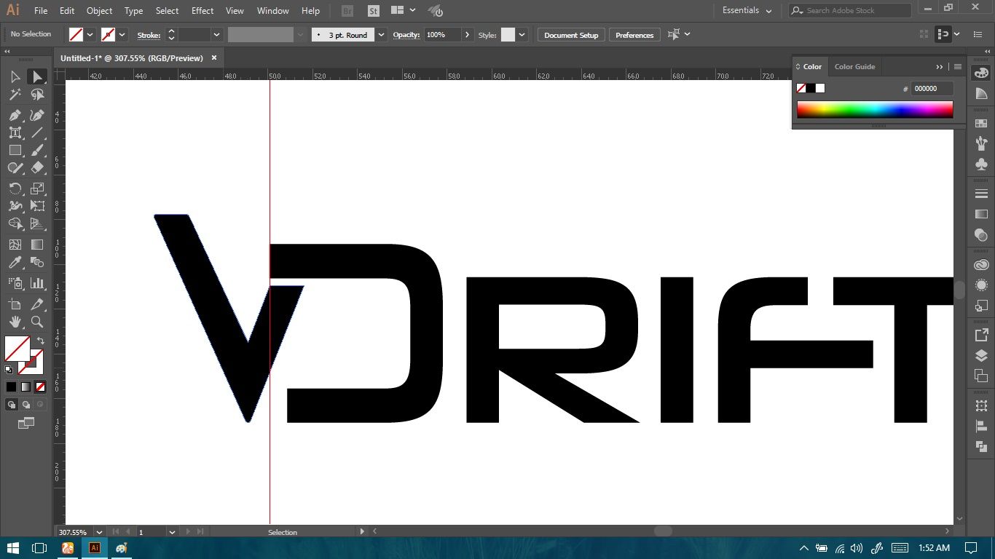
Task: Reset to default fill and stroke
Action: [9, 370]
